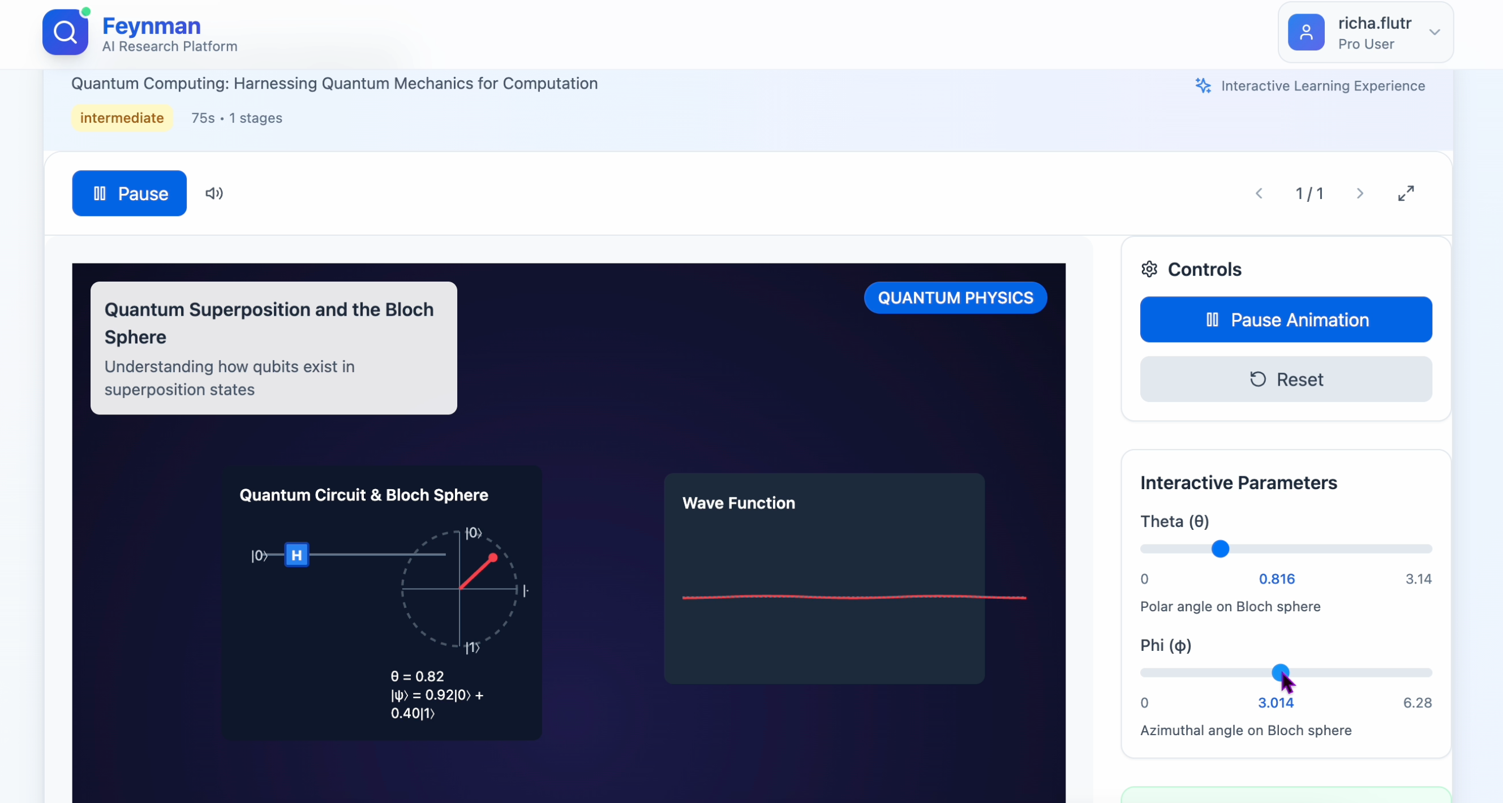Enter fullscreen with the expand arrows icon

coord(1406,193)
